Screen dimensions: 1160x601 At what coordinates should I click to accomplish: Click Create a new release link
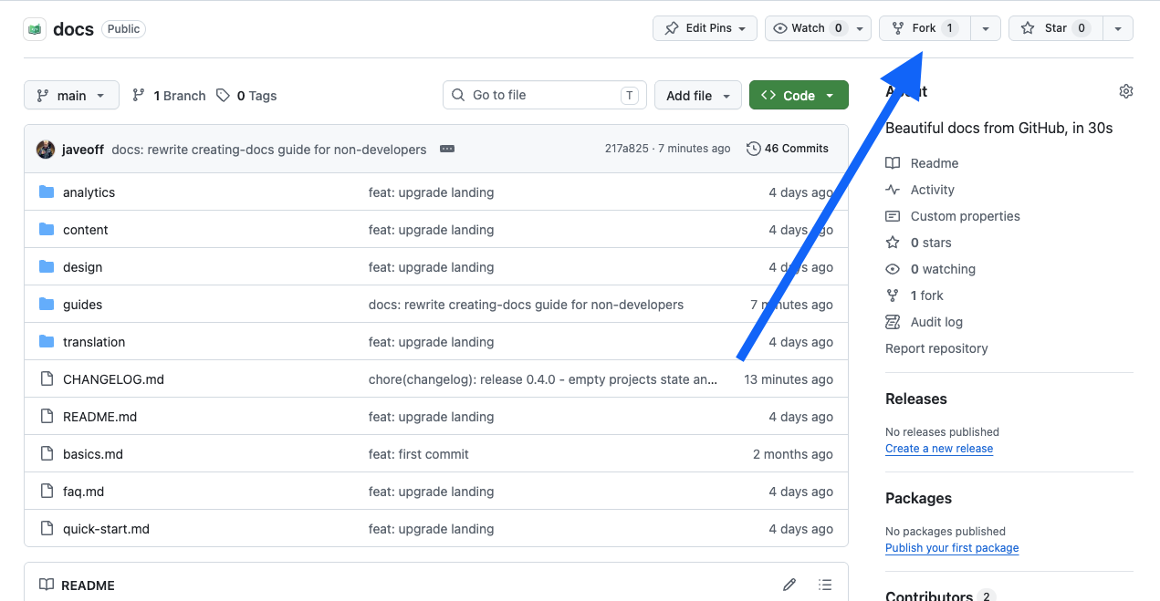(939, 449)
